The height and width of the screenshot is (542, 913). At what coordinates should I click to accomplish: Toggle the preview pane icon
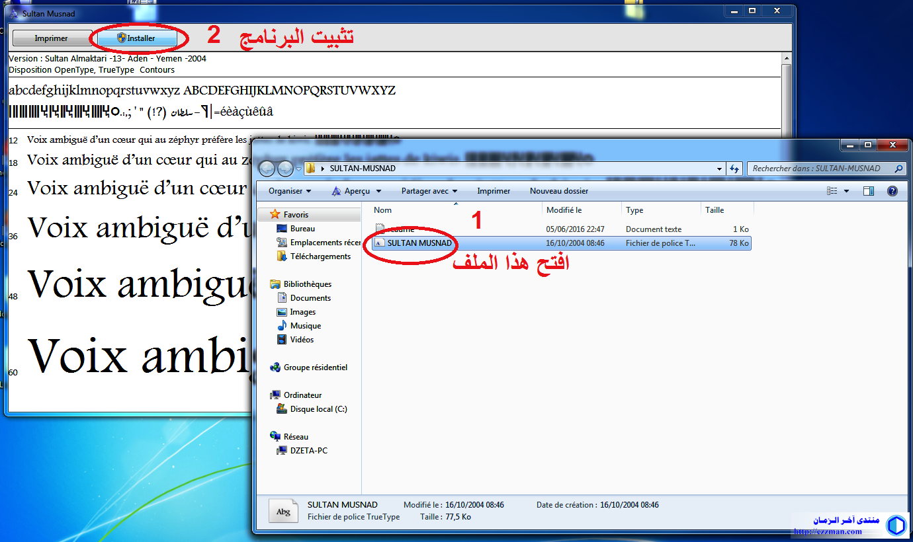(869, 191)
